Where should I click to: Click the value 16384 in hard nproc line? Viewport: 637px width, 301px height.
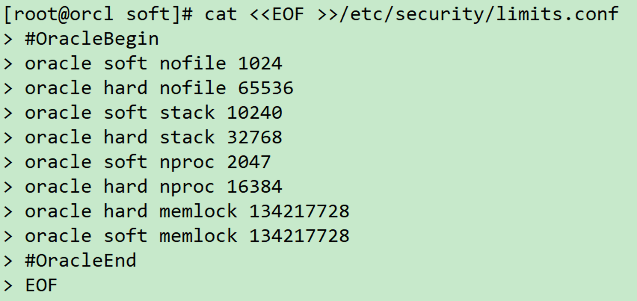pos(254,187)
